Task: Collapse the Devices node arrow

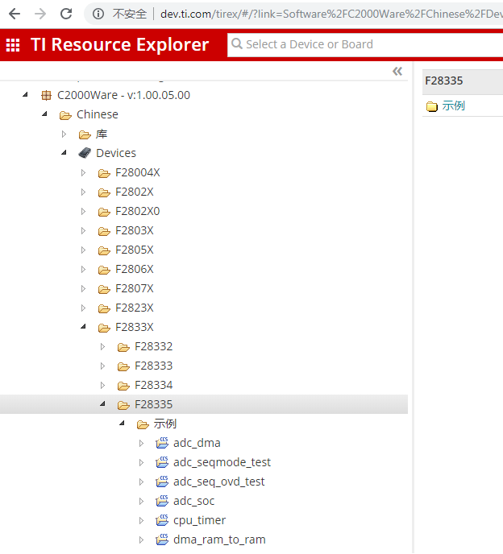Action: tap(64, 152)
